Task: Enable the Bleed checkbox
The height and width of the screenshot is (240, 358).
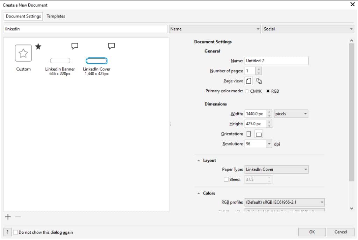Action: click(226, 179)
